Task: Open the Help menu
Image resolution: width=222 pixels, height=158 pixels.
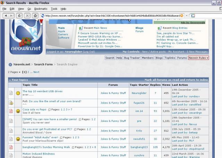Action: 63,9
